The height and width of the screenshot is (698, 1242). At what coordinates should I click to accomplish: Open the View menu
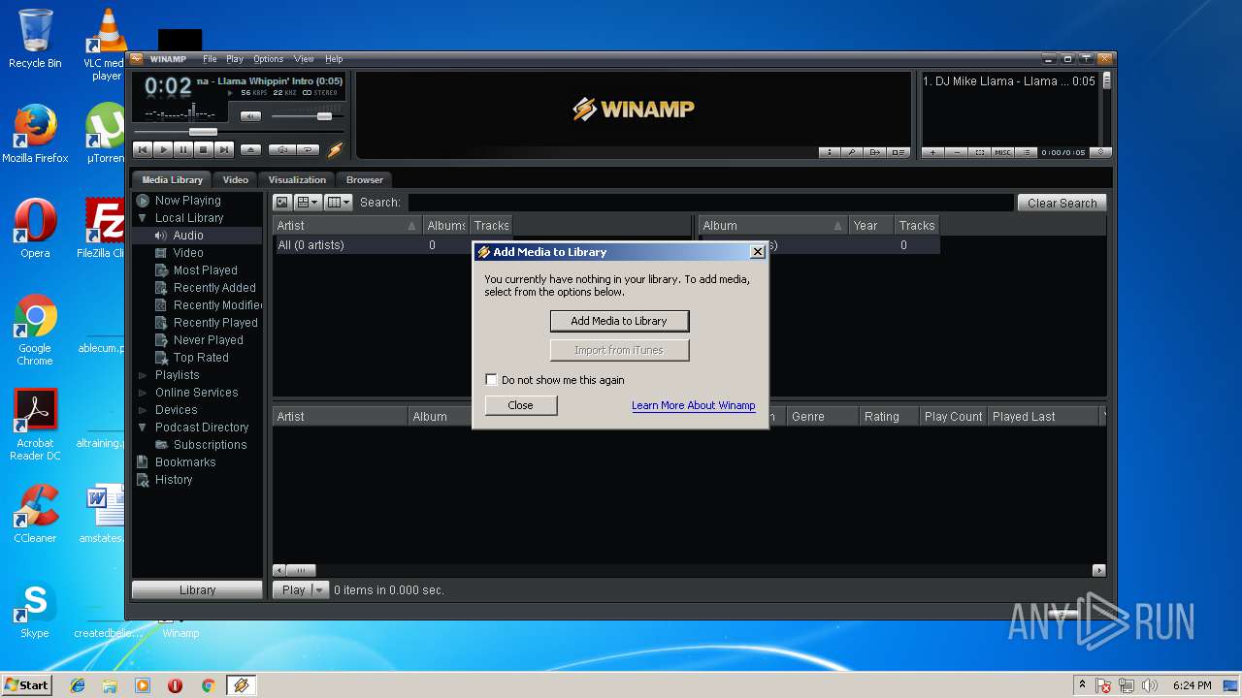click(x=304, y=59)
